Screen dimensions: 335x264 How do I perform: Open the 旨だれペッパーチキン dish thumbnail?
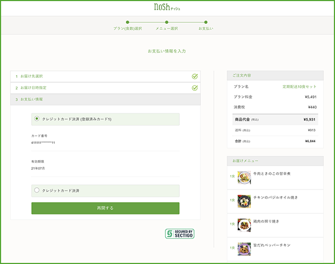point(244,249)
